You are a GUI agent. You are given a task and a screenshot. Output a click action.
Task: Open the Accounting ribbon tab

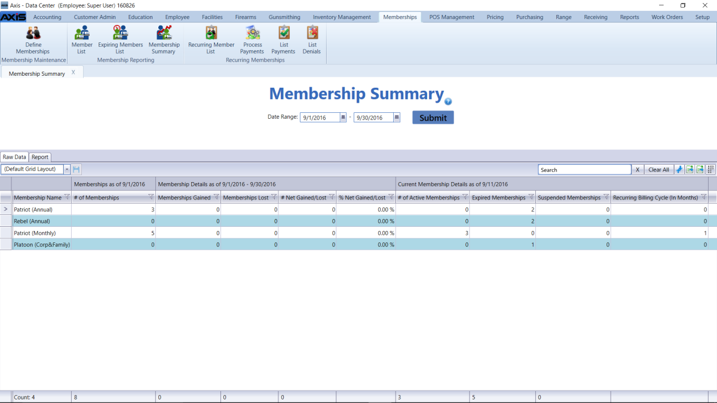tap(47, 17)
